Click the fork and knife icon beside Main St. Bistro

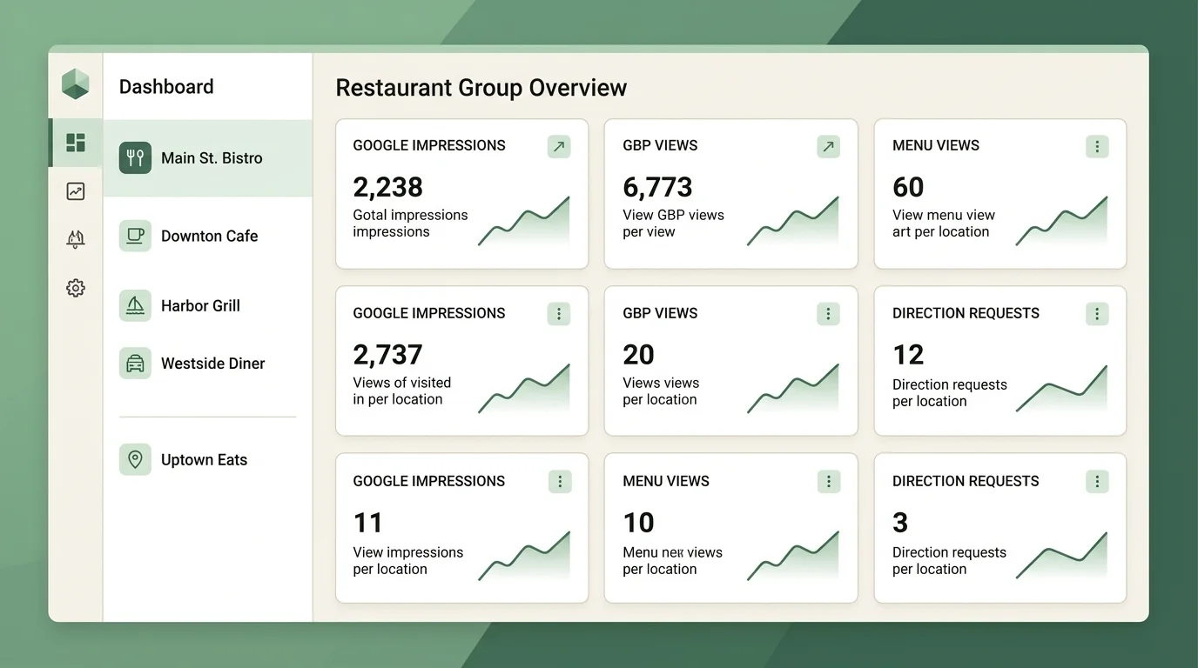click(135, 158)
